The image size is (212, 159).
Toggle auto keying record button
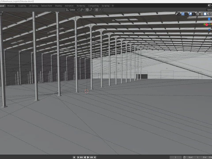74,157
